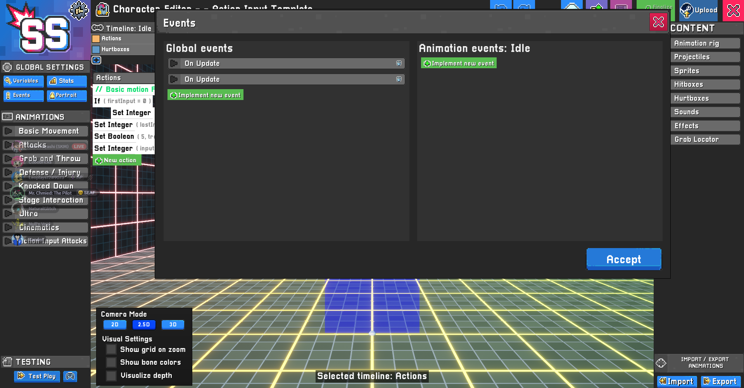Implement a new Idle animation event
The width and height of the screenshot is (744, 388).
click(459, 63)
